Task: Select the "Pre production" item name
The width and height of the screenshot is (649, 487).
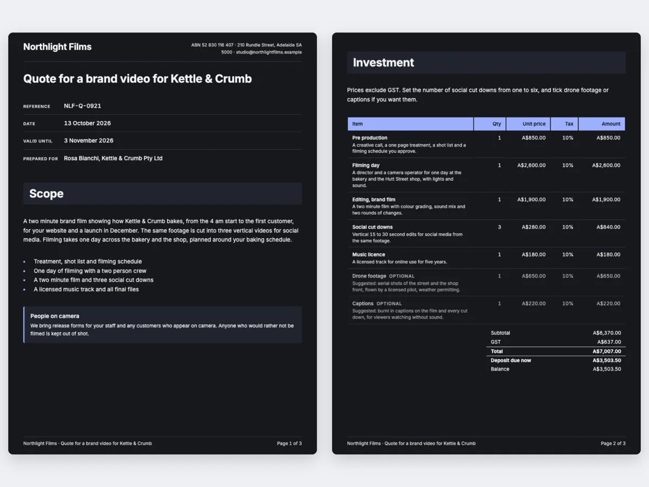Action: point(370,138)
